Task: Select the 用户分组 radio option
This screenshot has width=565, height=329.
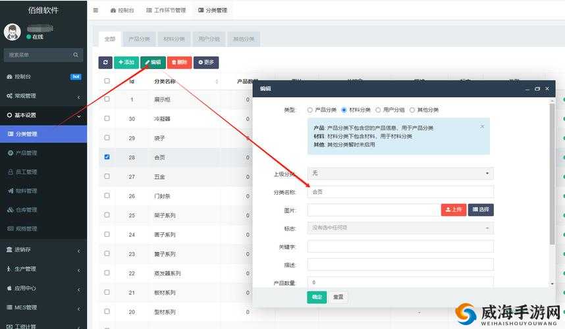Action: coord(378,110)
